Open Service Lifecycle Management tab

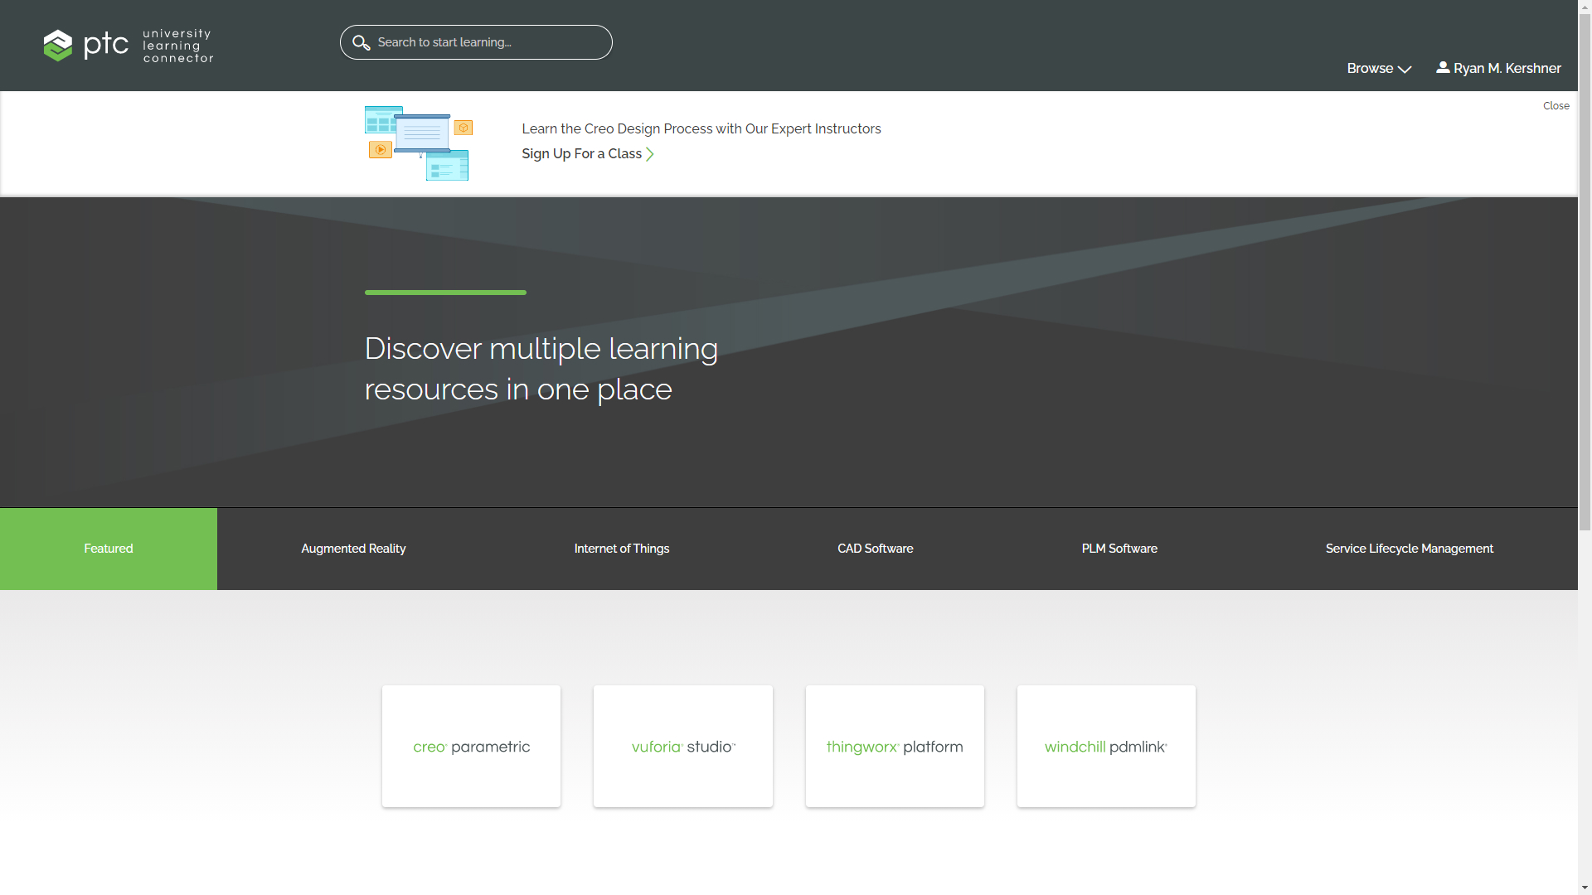coord(1409,549)
